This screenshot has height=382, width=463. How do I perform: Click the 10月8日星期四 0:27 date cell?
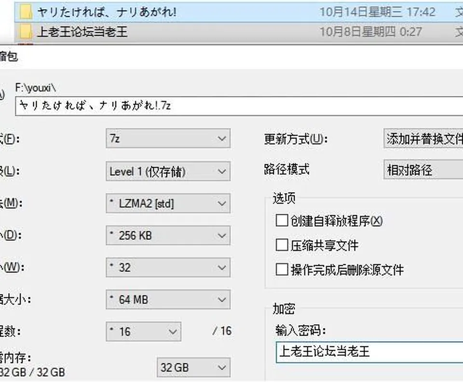tap(371, 32)
